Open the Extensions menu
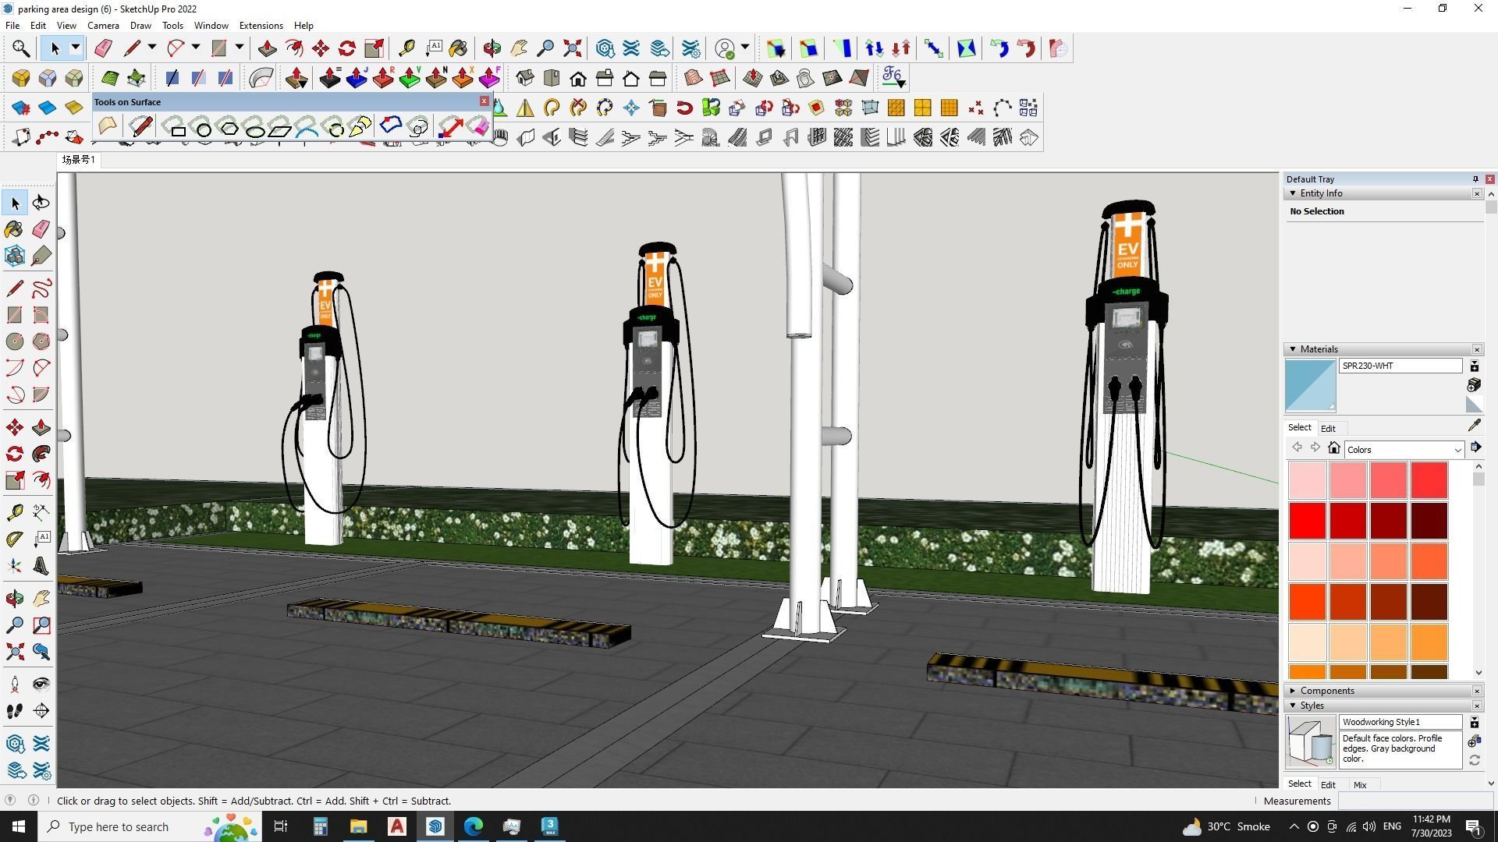Image resolution: width=1498 pixels, height=842 pixels. point(261,26)
